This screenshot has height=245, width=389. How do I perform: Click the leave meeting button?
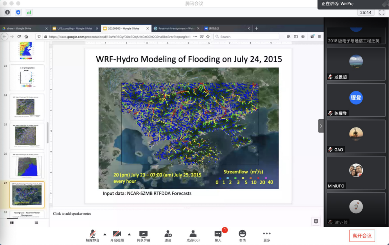pos(362,236)
